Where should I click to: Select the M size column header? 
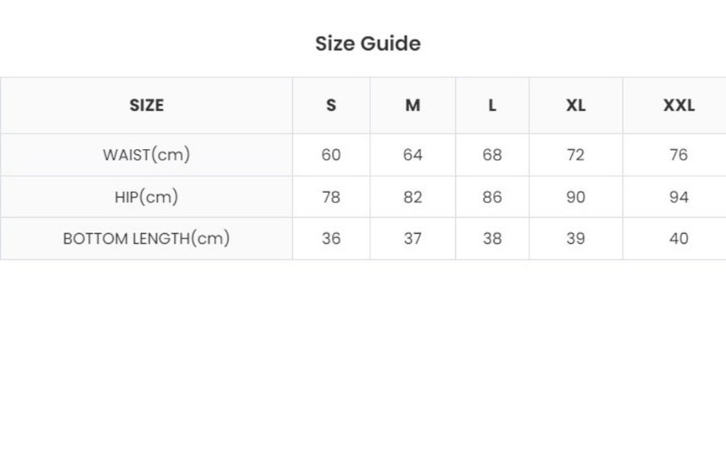point(412,106)
